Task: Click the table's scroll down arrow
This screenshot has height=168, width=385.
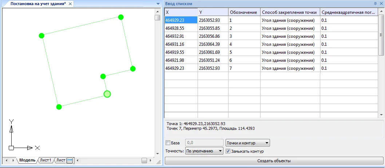Action: pos(381,115)
